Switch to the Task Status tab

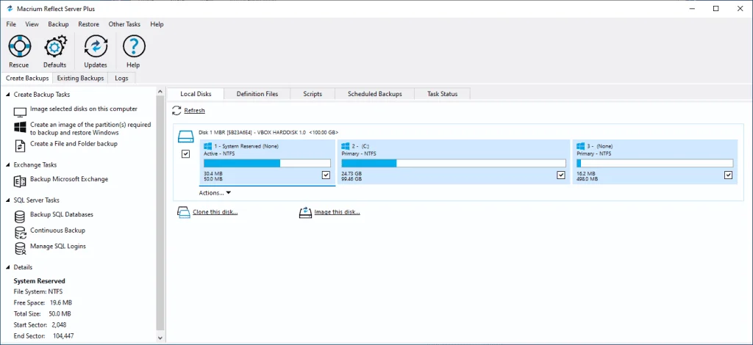point(442,94)
